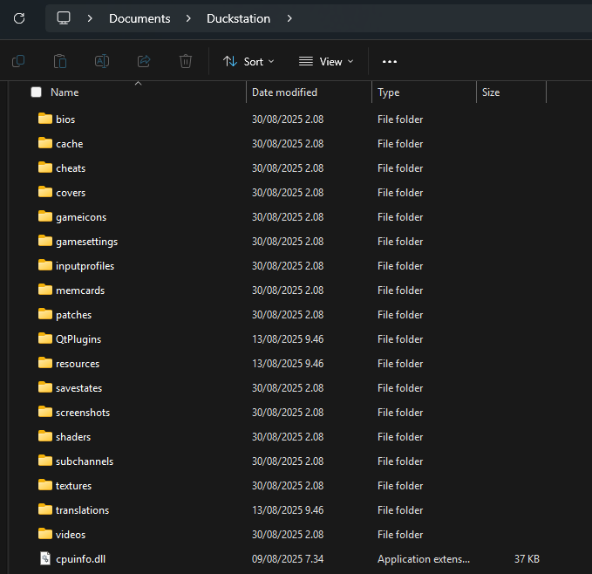Select the translations folder name

tap(82, 510)
